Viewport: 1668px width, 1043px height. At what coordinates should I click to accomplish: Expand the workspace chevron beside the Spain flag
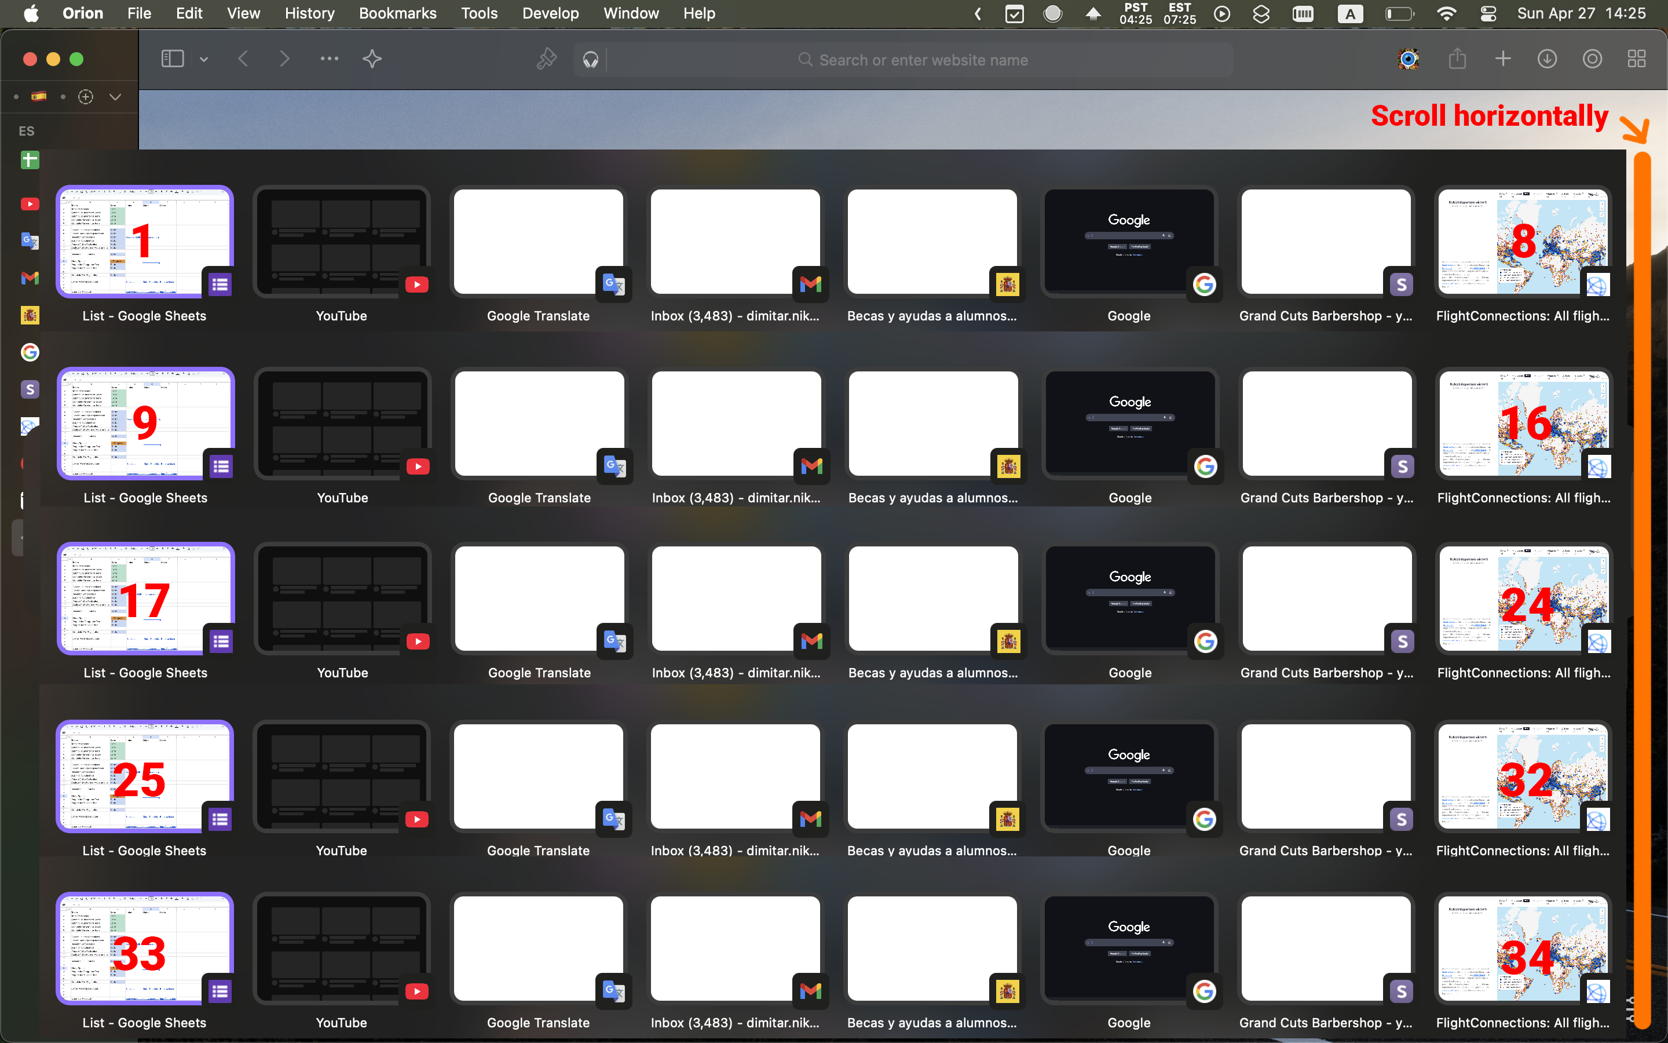[x=115, y=97]
